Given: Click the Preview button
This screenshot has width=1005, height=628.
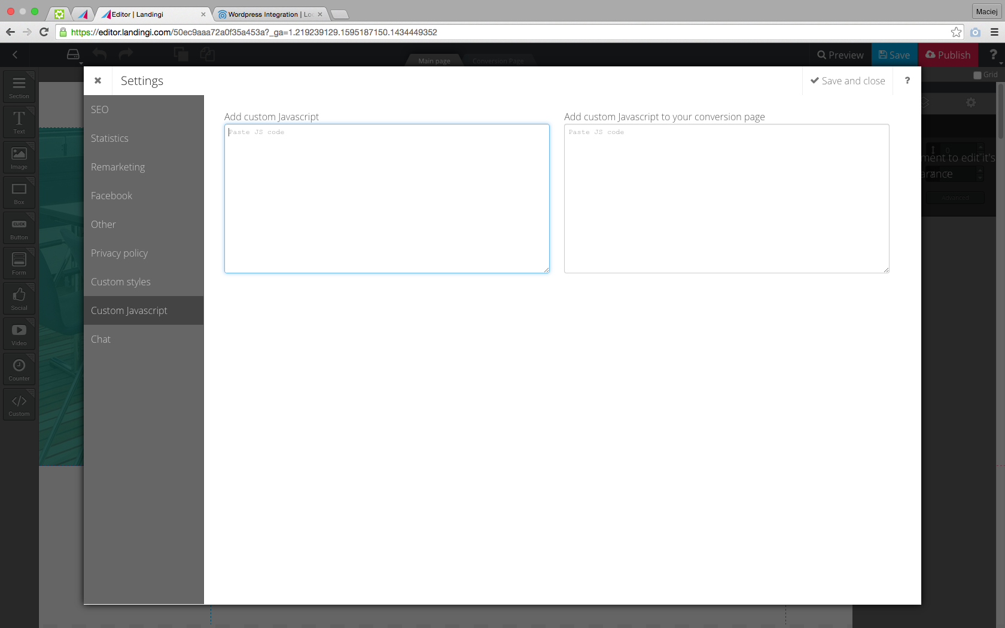Looking at the screenshot, I should pos(840,55).
